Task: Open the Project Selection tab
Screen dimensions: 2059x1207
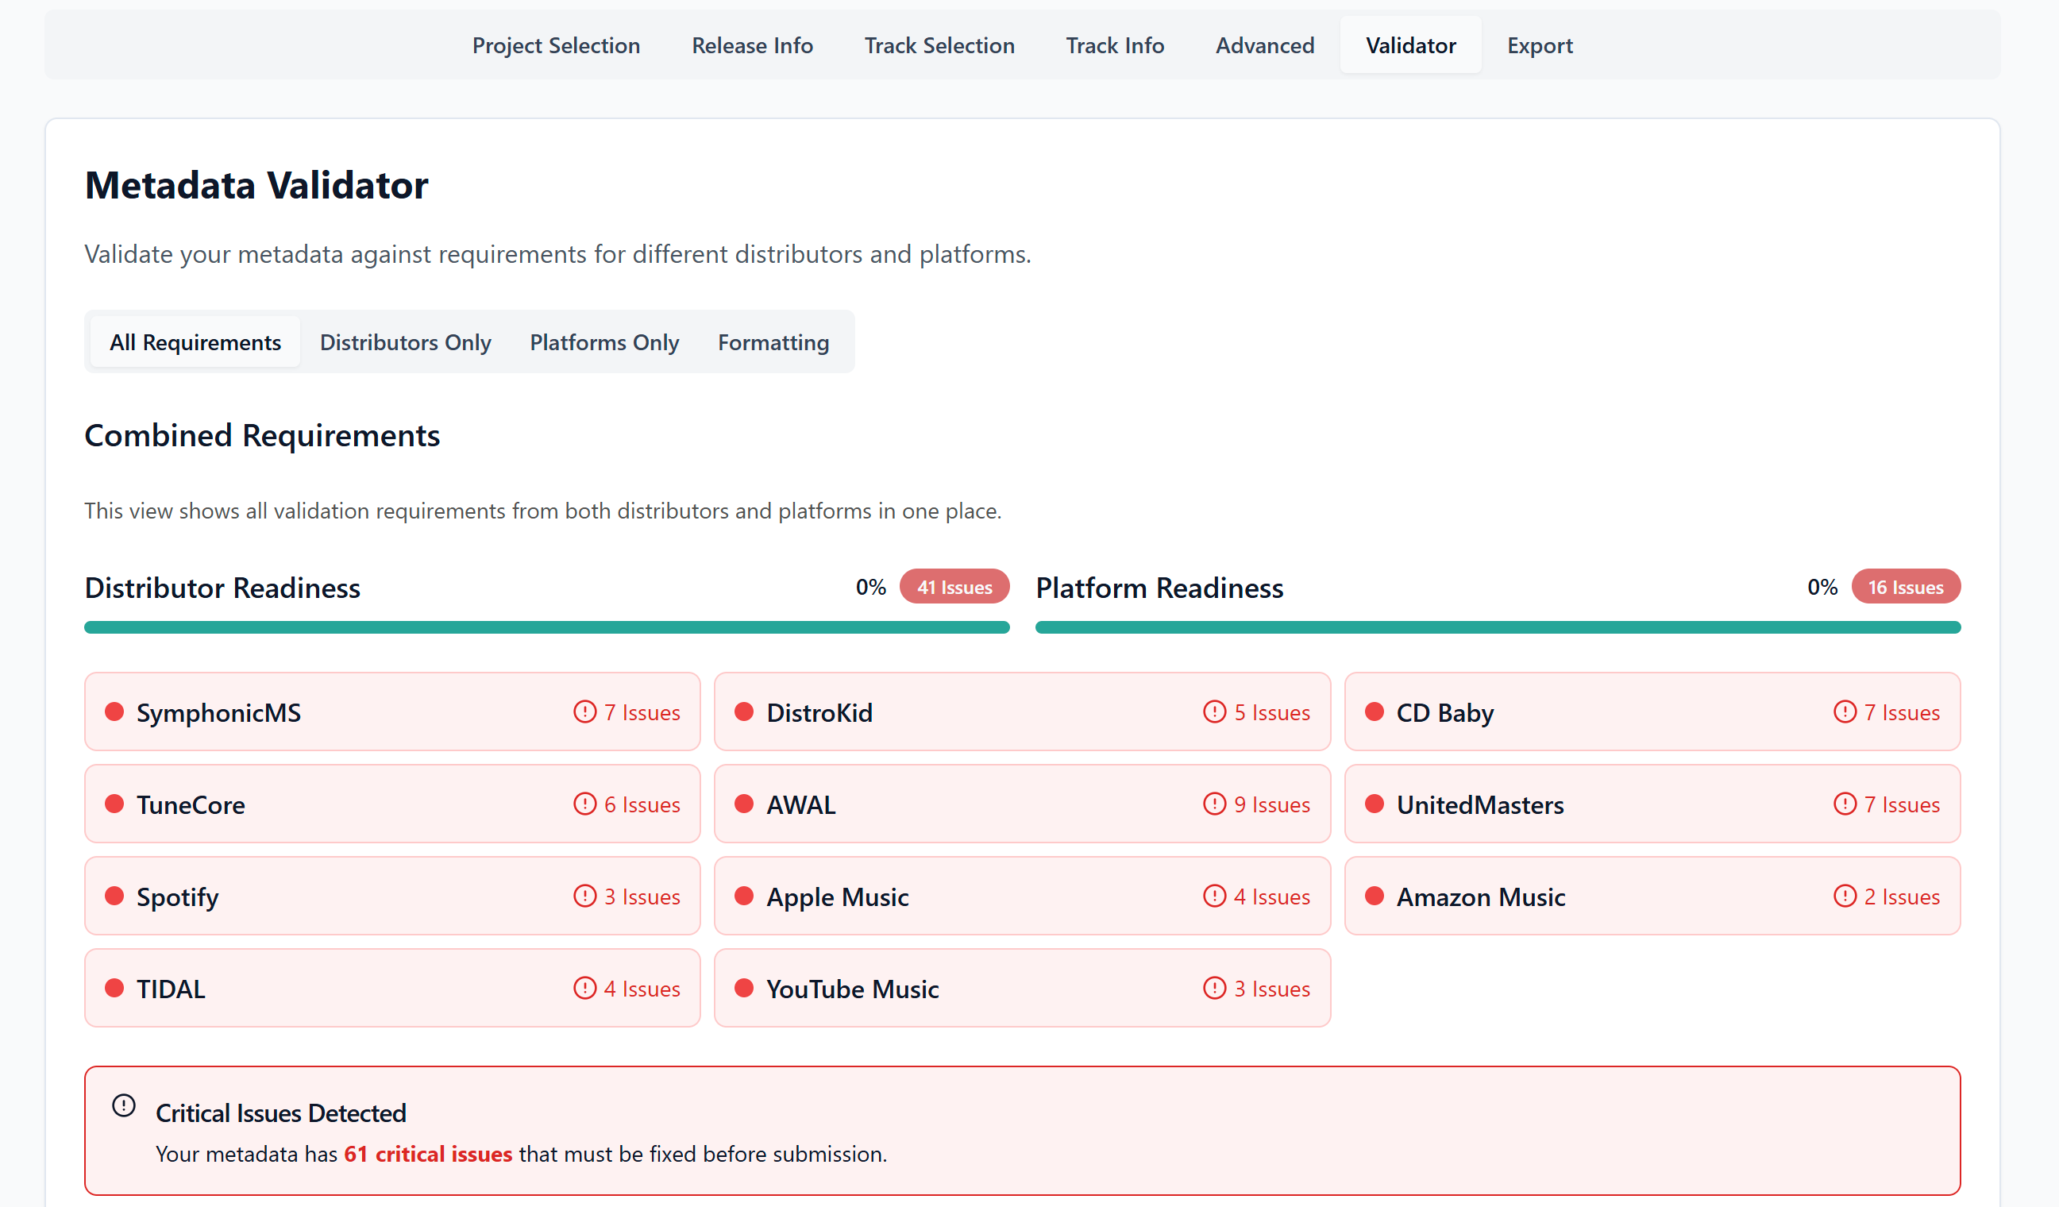Action: click(557, 45)
